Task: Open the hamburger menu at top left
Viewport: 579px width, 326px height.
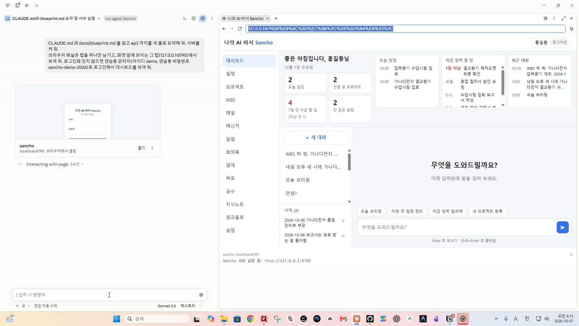Action: point(8,5)
